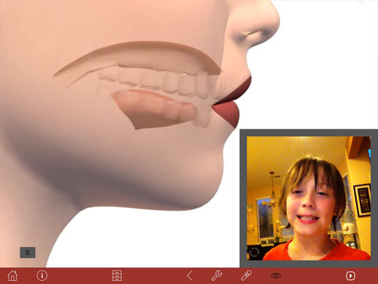The width and height of the screenshot is (378, 284).
Task: Go back with the left chevron
Action: point(191,275)
